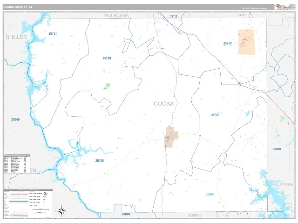Click ZIP code label 35072
Image resolution: width=298 pixels, height=223 pixels.
(228, 43)
